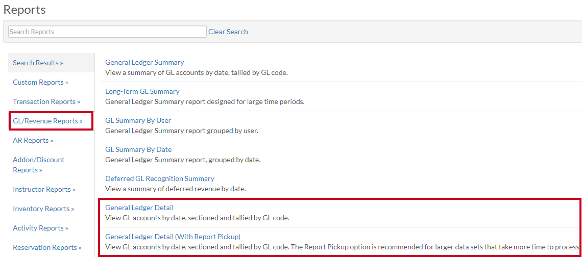This screenshot has height=257, width=582.
Task: Open the Search Results category
Action: [x=38, y=63]
